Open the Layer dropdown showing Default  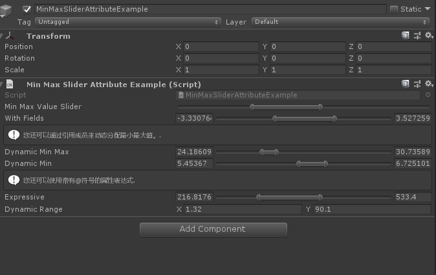(x=341, y=22)
